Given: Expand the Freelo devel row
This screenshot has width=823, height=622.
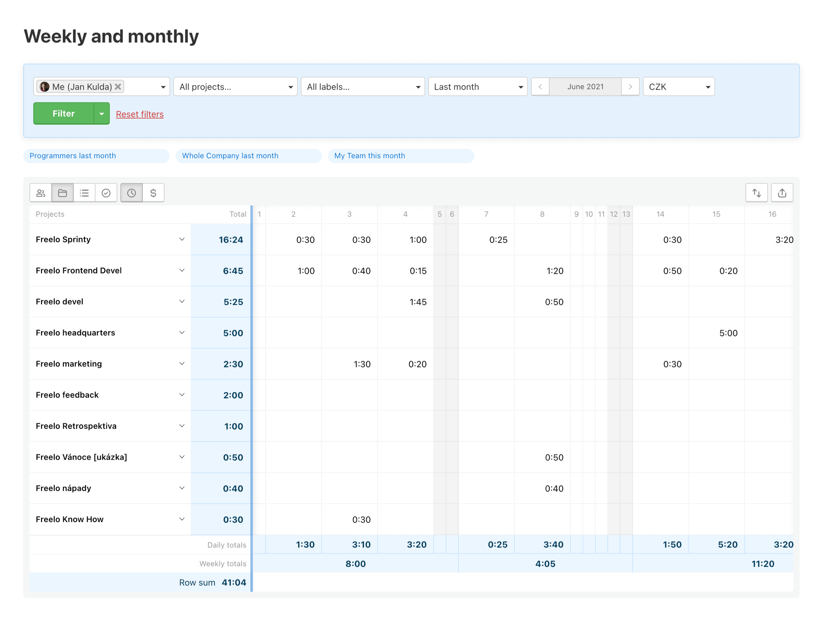Looking at the screenshot, I should pos(182,301).
